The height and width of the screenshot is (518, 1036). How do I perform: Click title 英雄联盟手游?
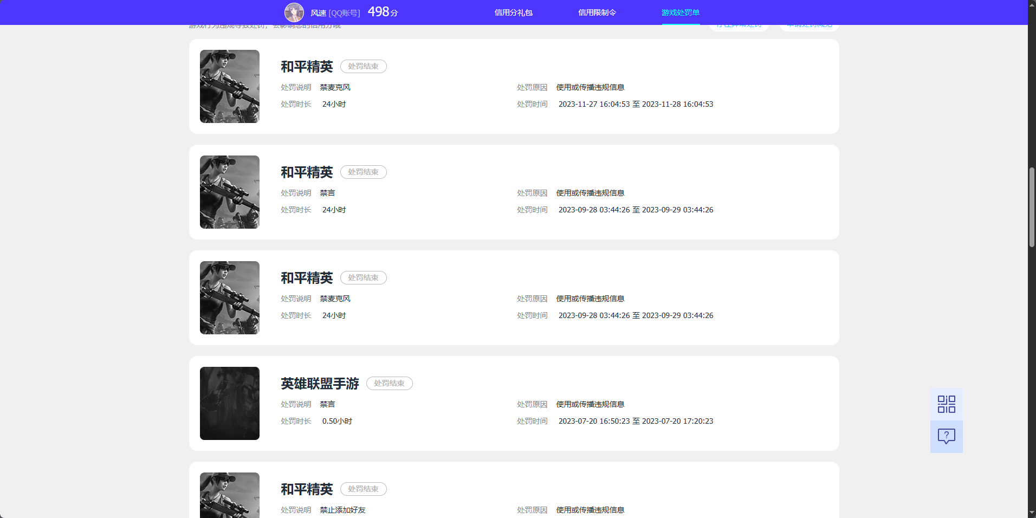pyautogui.click(x=320, y=384)
